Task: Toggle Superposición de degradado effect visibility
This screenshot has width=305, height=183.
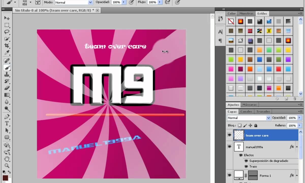Action: (x=246, y=161)
